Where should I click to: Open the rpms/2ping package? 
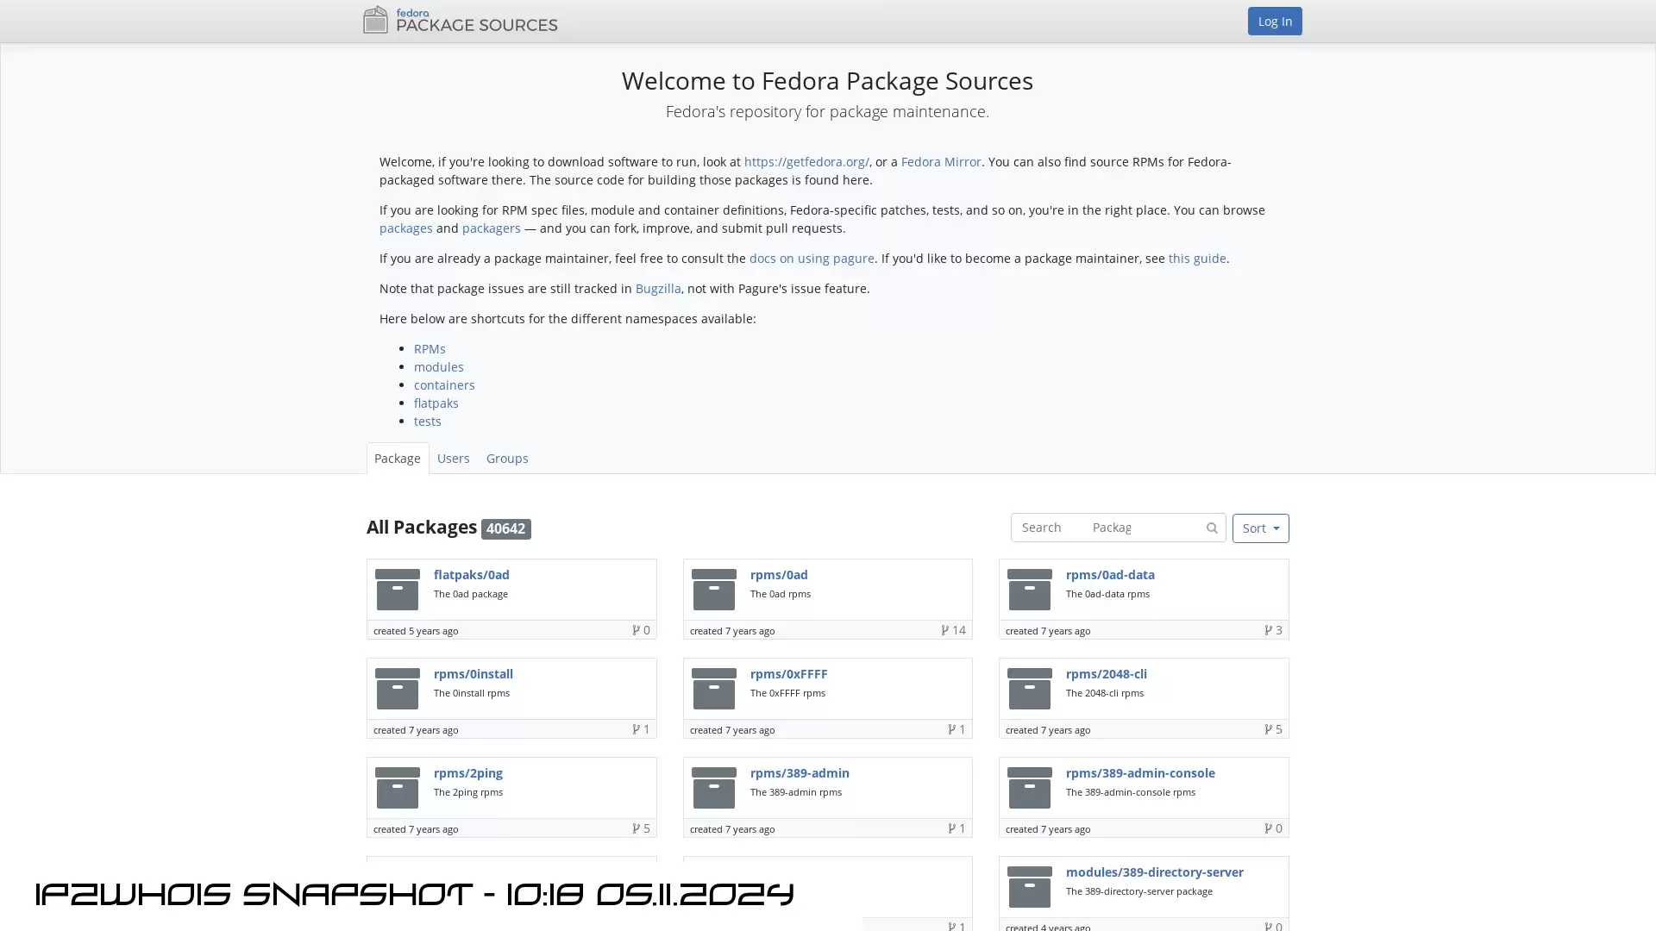pos(468,773)
